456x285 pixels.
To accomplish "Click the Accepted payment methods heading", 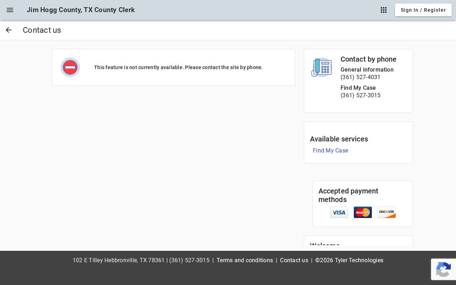I will 348,195.
